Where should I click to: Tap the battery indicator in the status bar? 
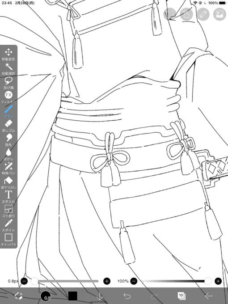[222, 3]
